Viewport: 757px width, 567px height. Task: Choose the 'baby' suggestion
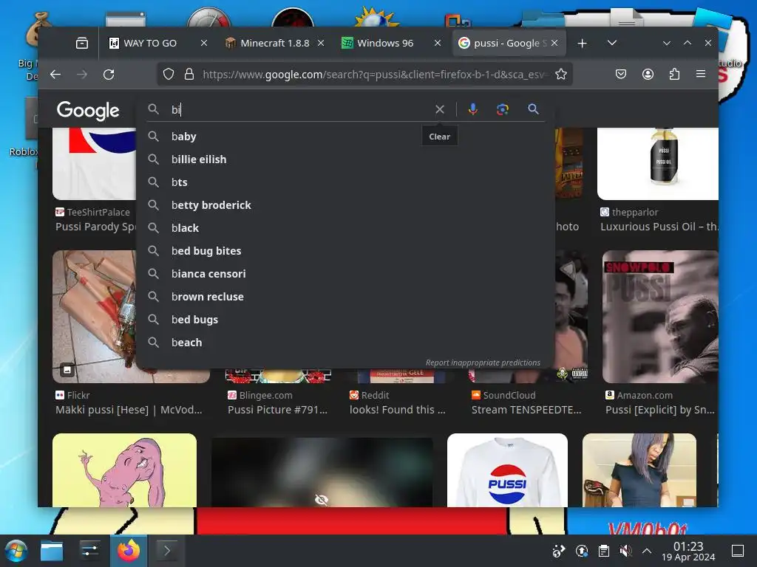click(344, 137)
